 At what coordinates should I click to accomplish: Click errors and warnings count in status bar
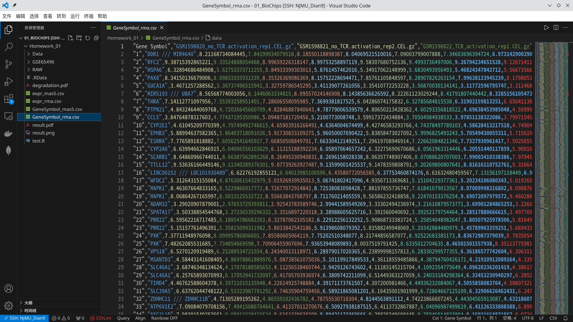click(61, 318)
